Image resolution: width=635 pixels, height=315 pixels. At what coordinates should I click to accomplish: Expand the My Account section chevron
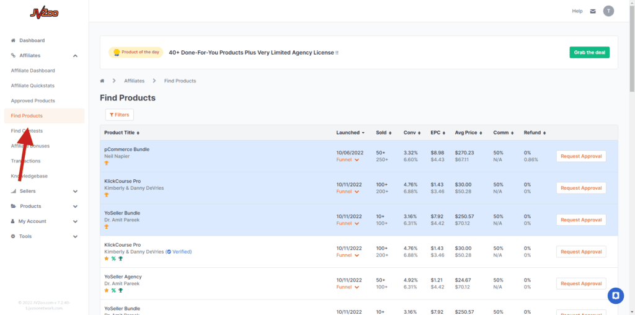click(x=75, y=221)
